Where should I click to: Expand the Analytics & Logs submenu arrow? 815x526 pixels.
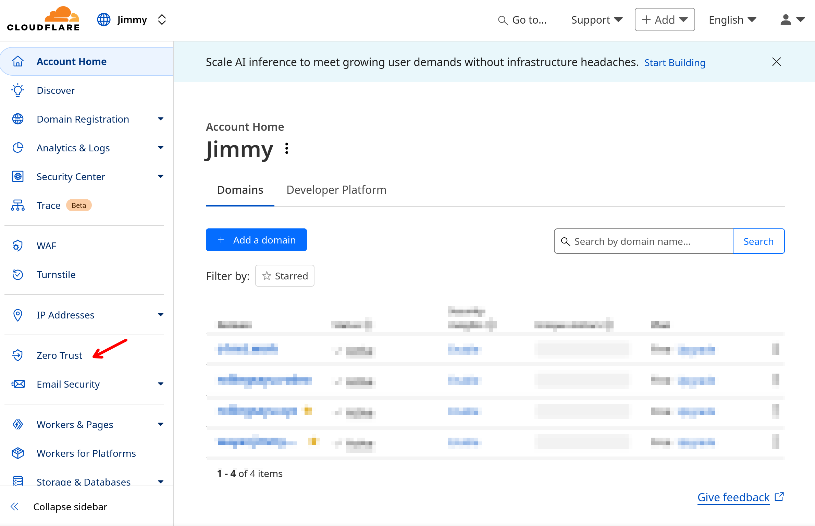pos(161,148)
